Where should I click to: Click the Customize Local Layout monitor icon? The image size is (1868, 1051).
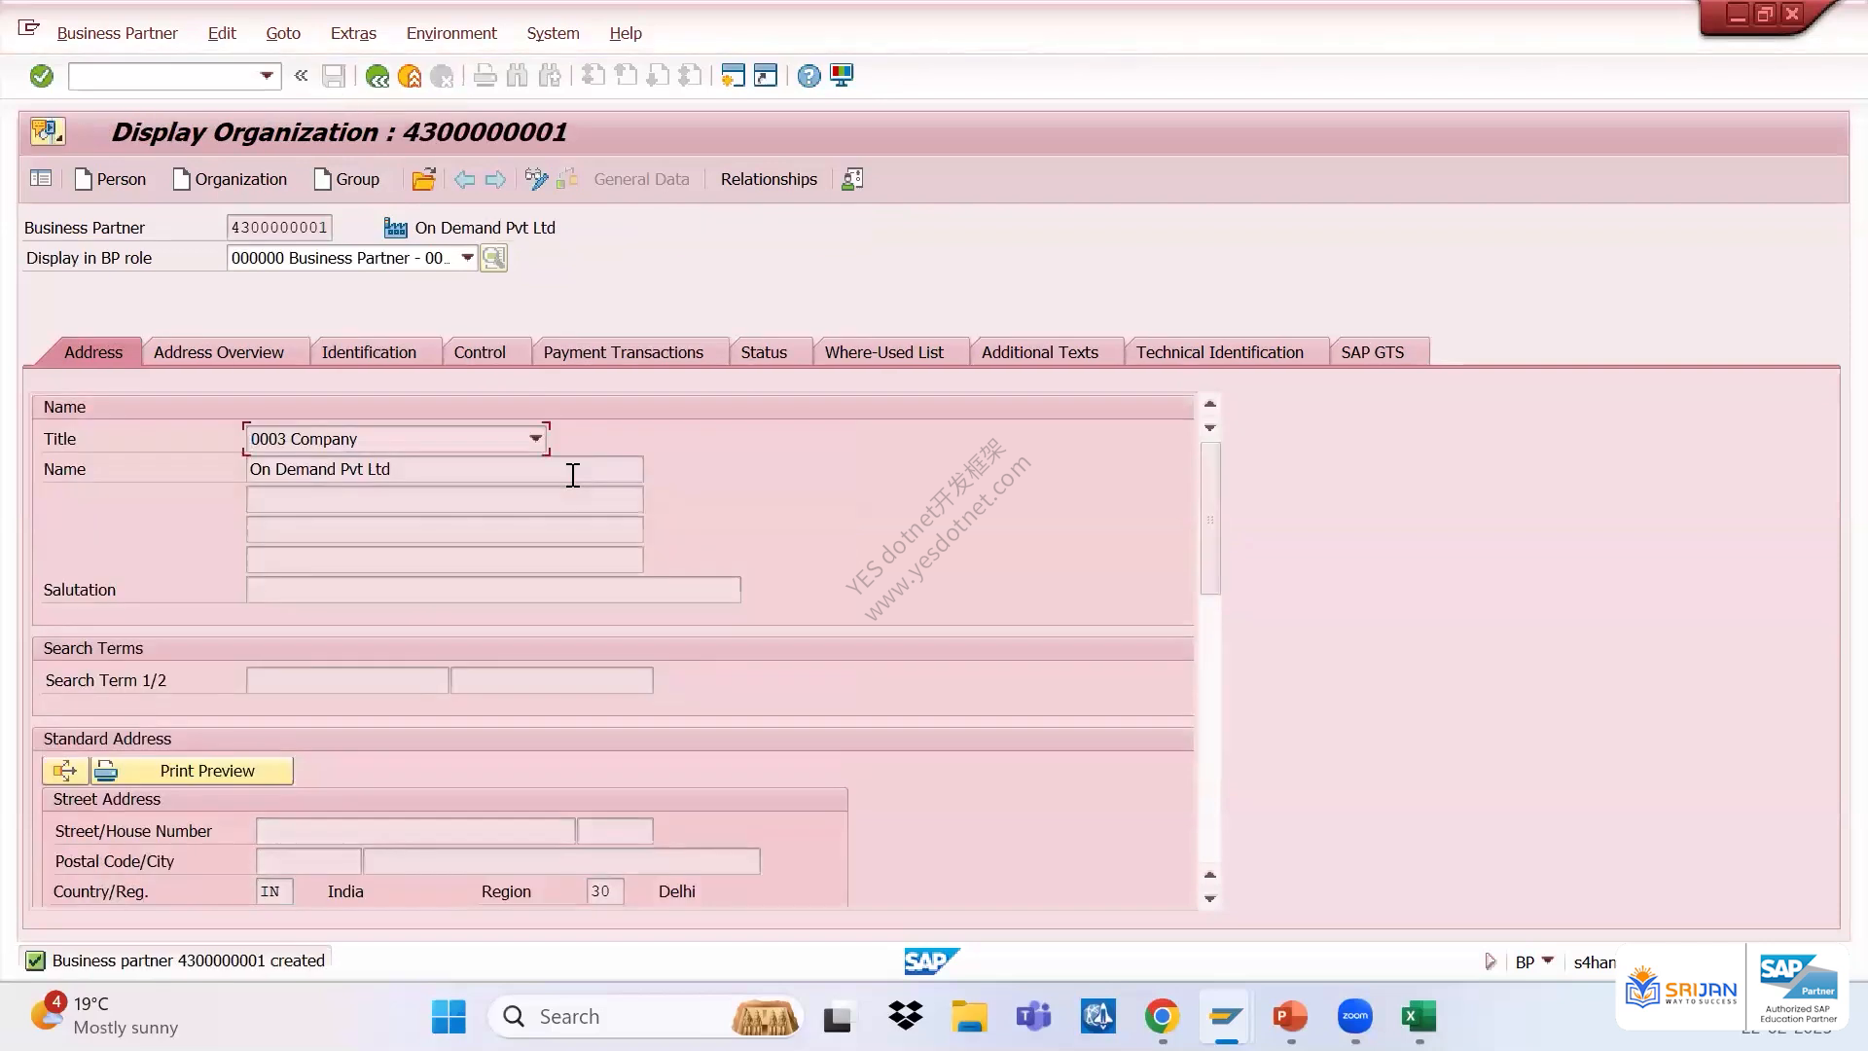842,76
